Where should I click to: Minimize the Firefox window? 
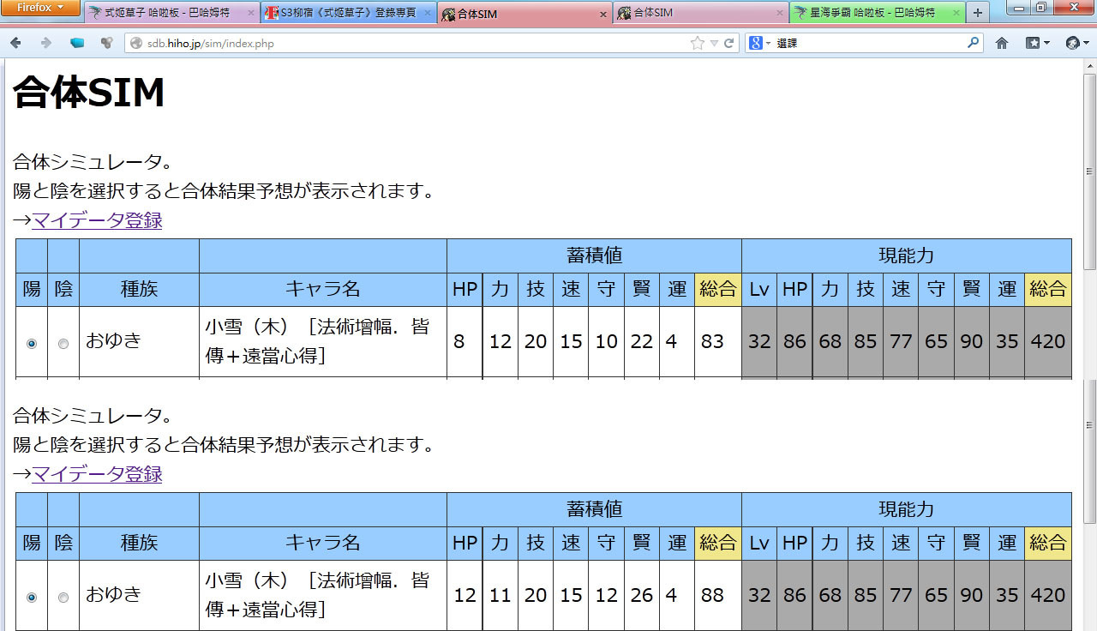(x=1019, y=8)
